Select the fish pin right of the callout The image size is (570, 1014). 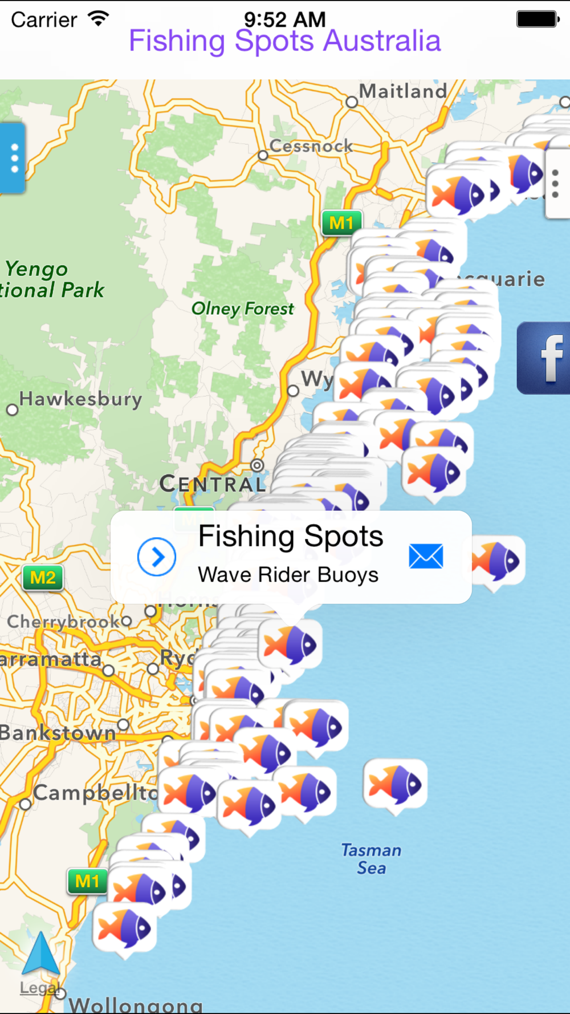[x=497, y=562]
